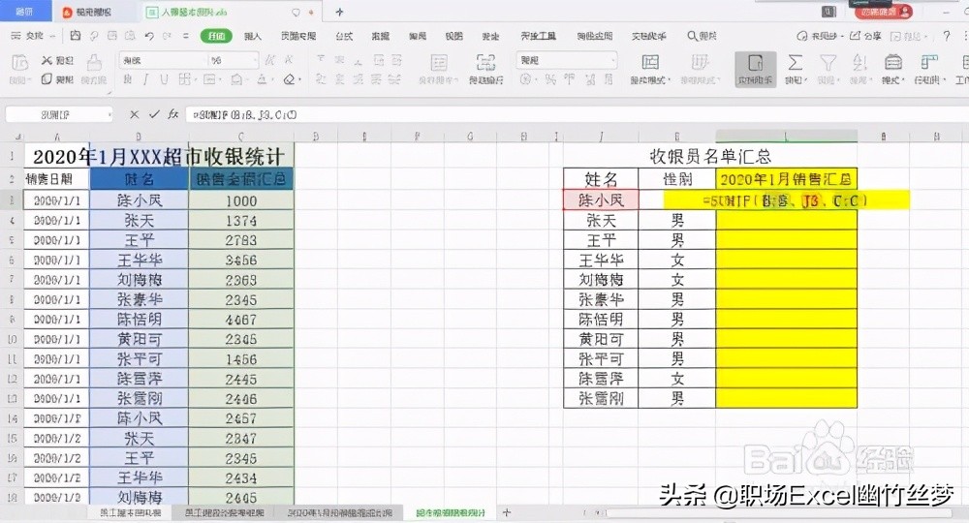Click the search magnifier in the ribbon tab row
Viewport: 969px width, 523px height.
692,37
